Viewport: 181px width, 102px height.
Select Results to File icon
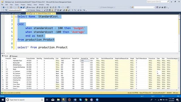[69, 10]
